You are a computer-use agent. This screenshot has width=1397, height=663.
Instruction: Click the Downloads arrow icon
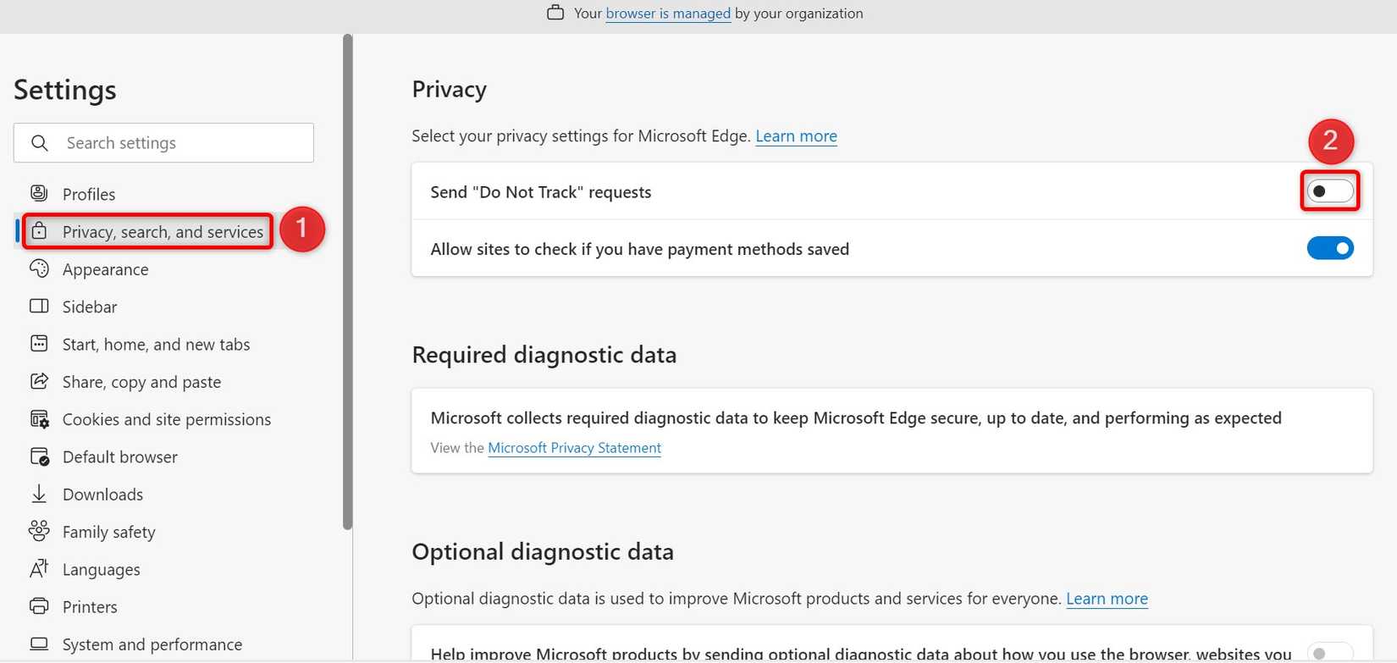point(39,494)
